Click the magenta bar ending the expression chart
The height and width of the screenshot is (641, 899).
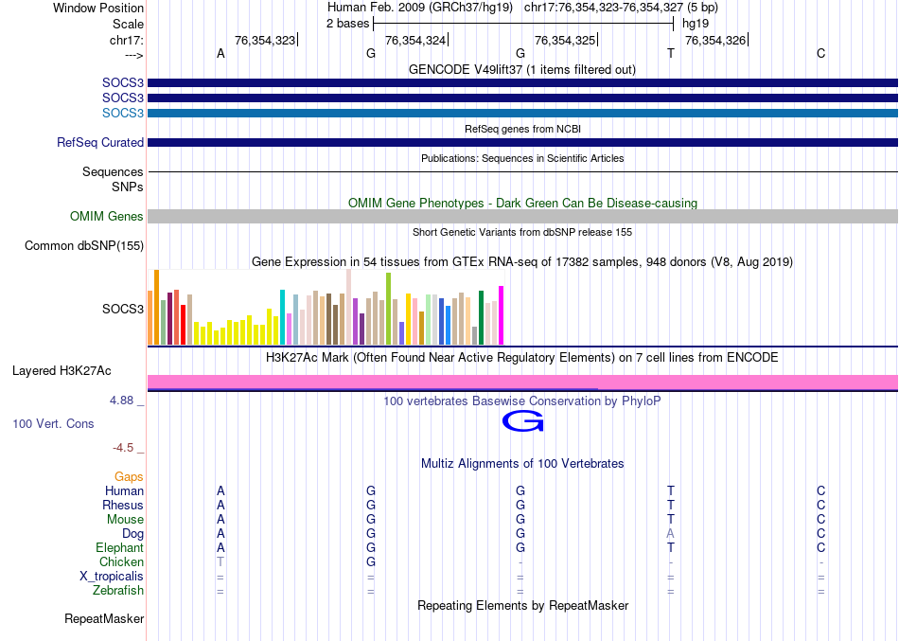tap(502, 315)
